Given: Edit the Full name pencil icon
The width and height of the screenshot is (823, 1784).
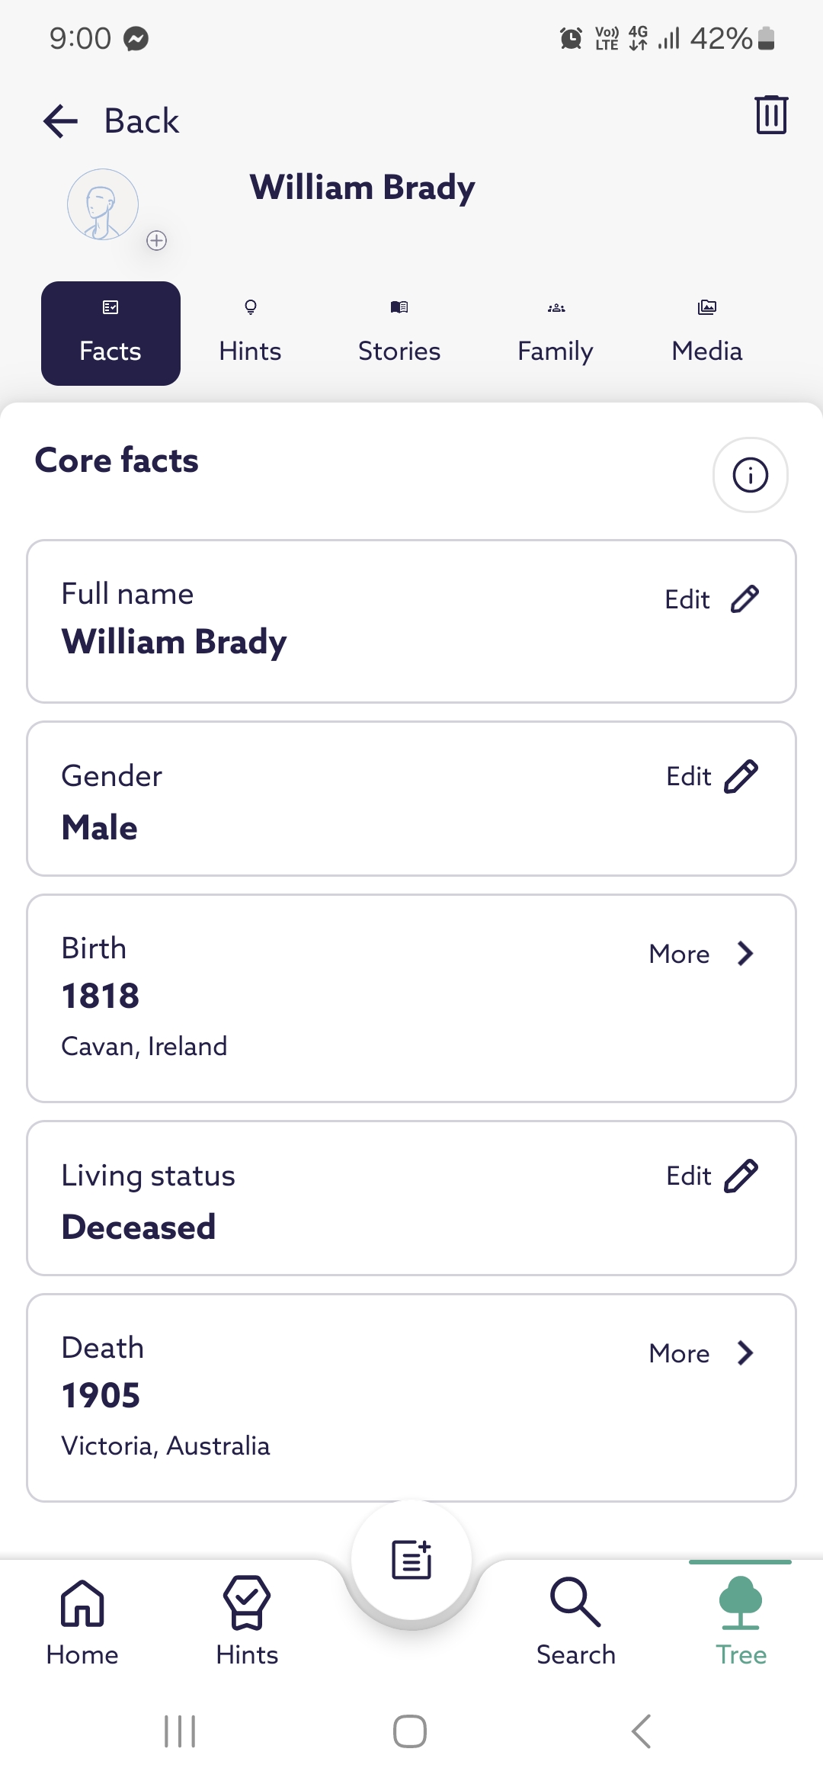Looking at the screenshot, I should [x=744, y=599].
